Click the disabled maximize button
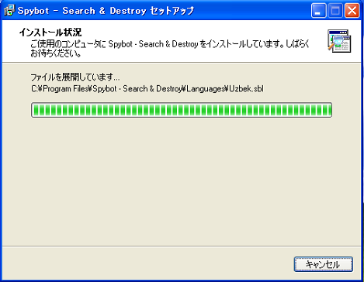Image resolution: width=364 pixels, height=282 pixels. [x=335, y=11]
